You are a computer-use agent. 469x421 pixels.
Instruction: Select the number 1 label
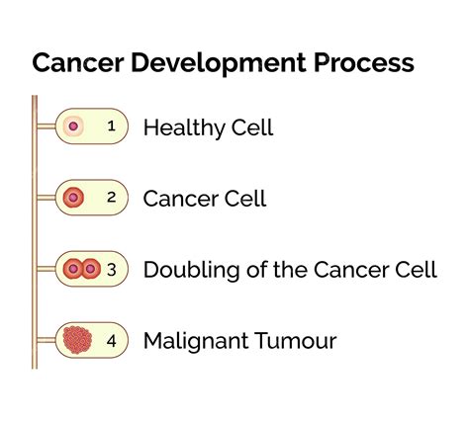(x=112, y=126)
